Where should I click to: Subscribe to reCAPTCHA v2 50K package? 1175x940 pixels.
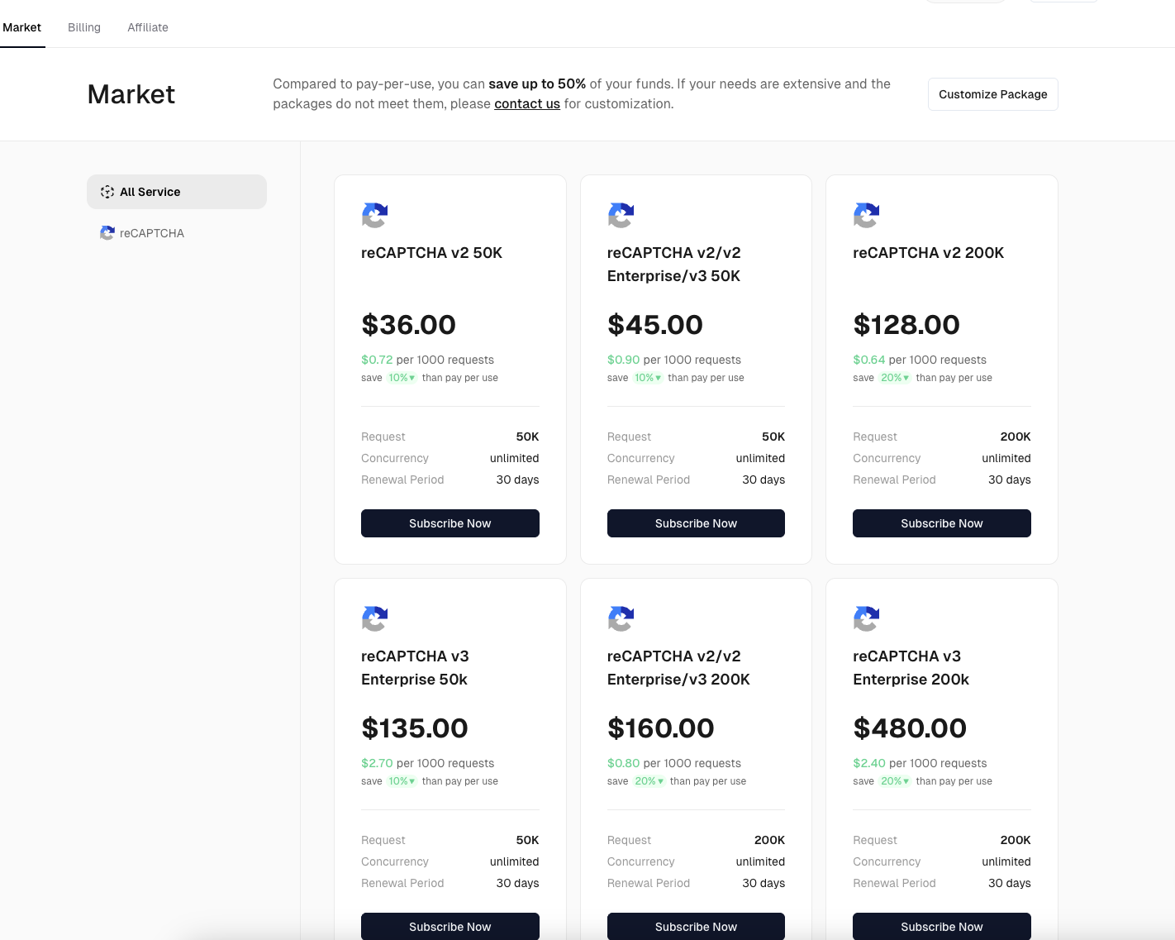coord(450,523)
